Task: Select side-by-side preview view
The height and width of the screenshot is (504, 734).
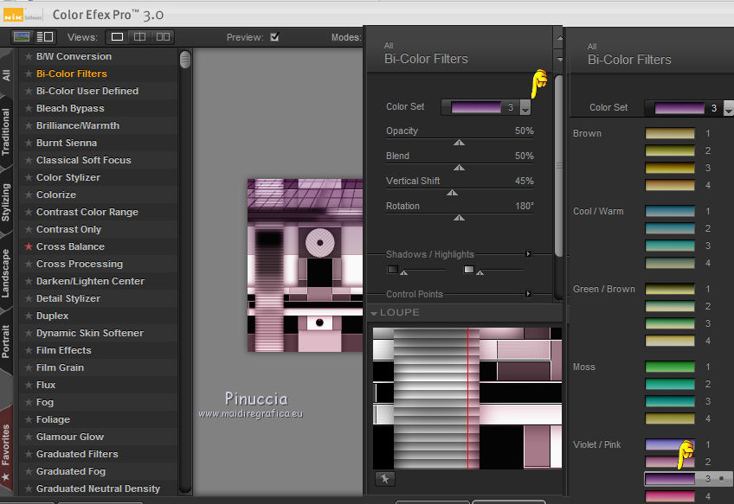Action: click(x=162, y=37)
